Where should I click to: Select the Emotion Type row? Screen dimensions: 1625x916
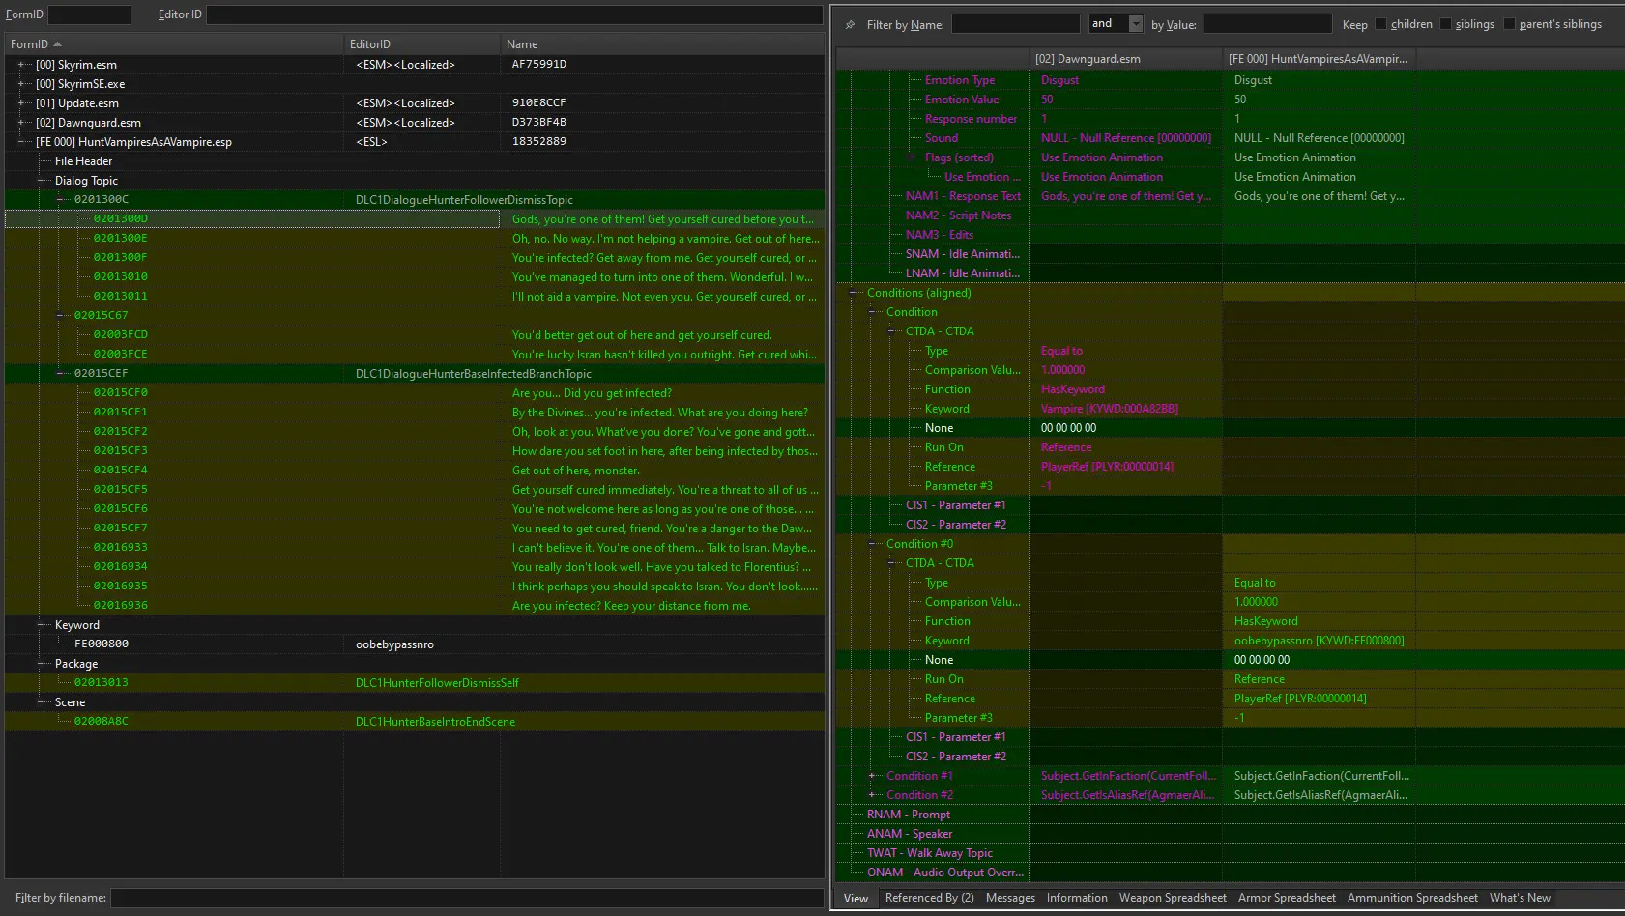[x=1230, y=80]
